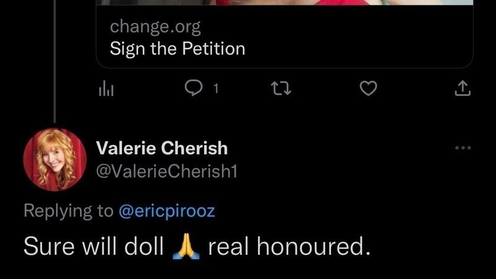Open the tweet reading "Sure will doll"

point(93,247)
